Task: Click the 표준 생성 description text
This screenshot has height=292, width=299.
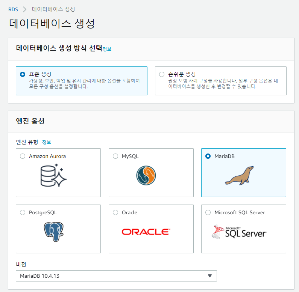Action: point(84,84)
